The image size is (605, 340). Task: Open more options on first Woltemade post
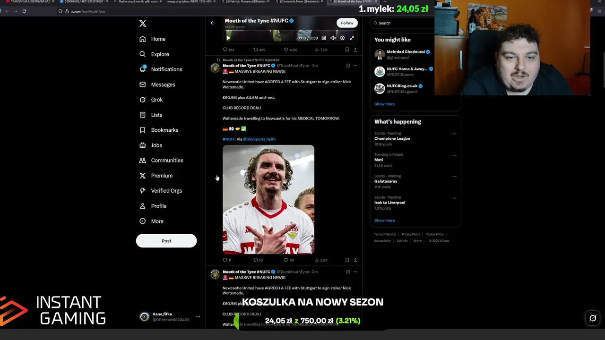[355, 66]
